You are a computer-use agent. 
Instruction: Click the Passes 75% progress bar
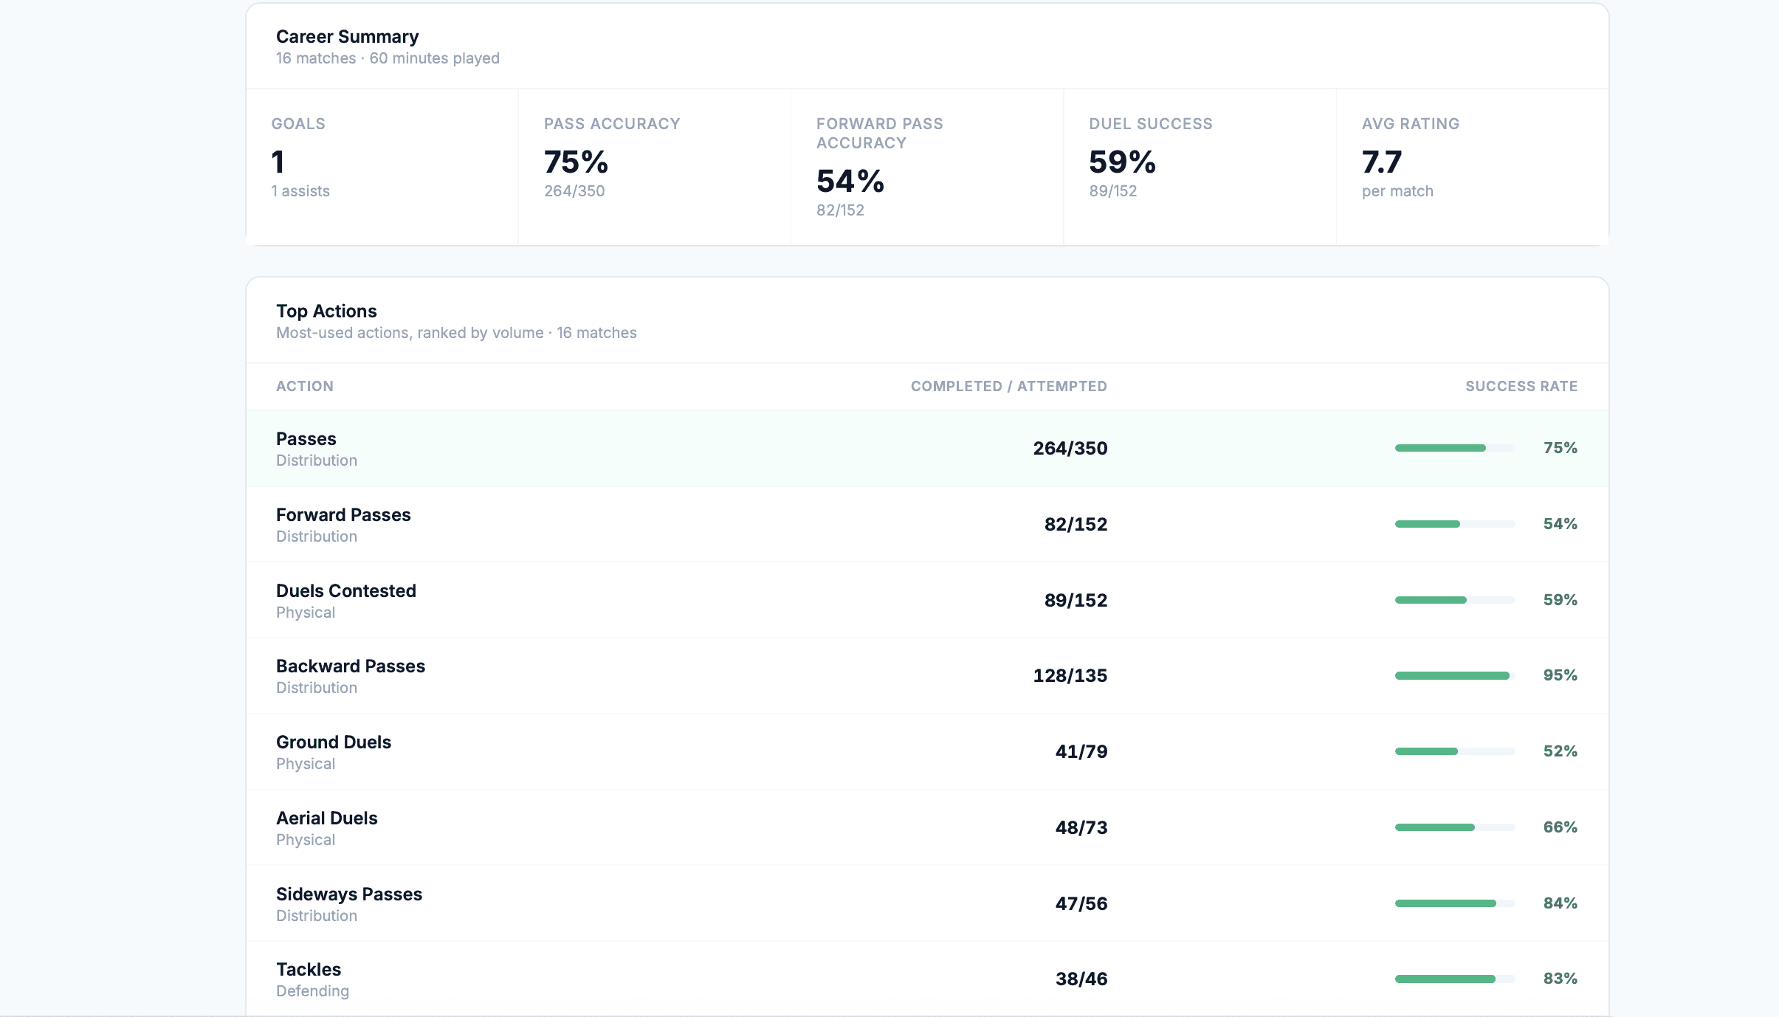[1454, 448]
